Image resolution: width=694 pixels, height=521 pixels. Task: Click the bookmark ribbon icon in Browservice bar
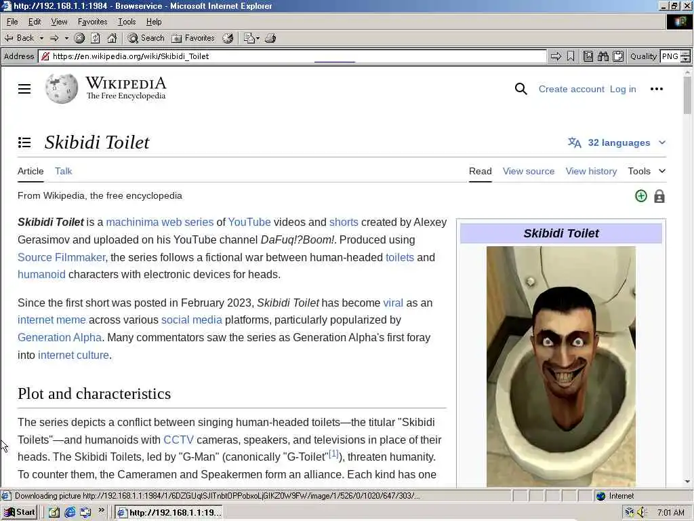point(571,56)
